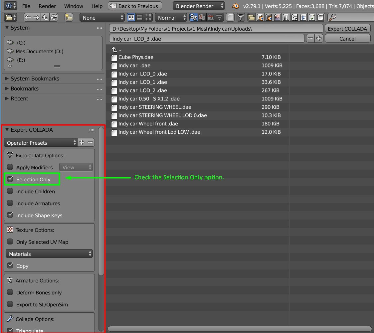Filter to show text files icon
This screenshot has height=333, width=374.
point(320,17)
